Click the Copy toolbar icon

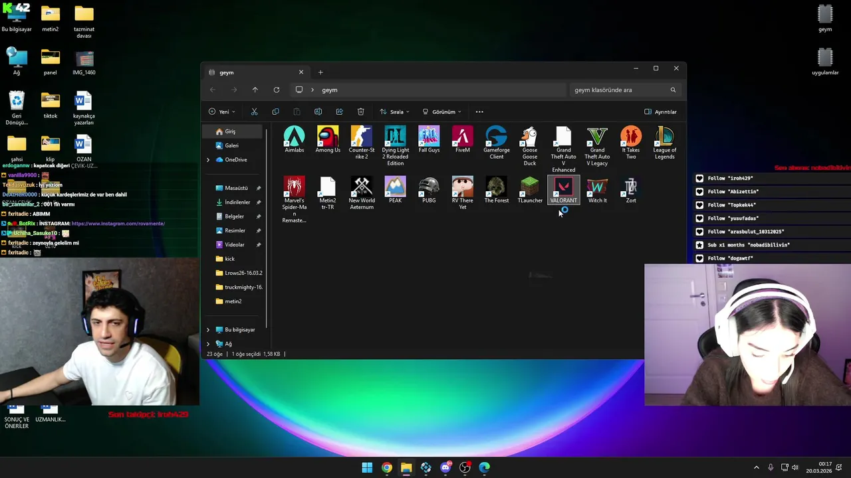tap(275, 112)
